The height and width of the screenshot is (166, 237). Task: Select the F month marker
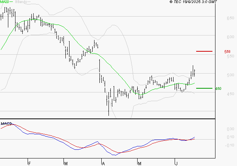pyautogui.click(x=29, y=164)
